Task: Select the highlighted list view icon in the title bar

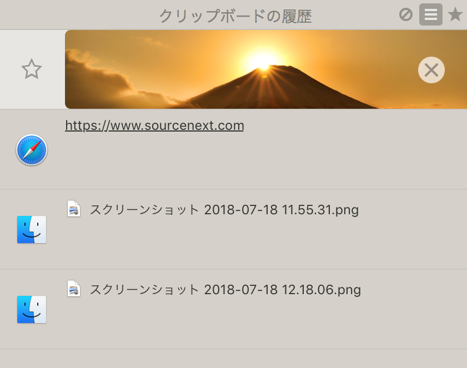Action: (x=430, y=15)
